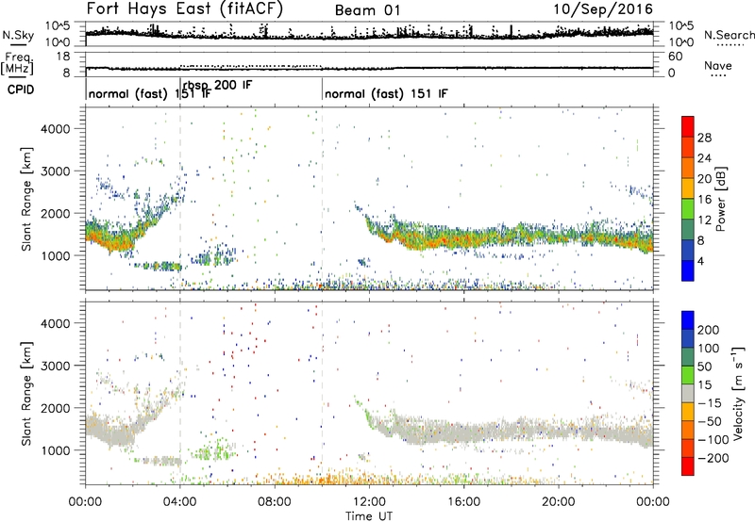Click the power panel 'Slant Range [km]' label
Image resolution: width=755 pixels, height=522 pixels.
[27, 199]
